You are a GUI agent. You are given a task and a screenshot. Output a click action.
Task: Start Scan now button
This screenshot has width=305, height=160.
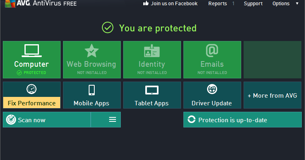47,120
